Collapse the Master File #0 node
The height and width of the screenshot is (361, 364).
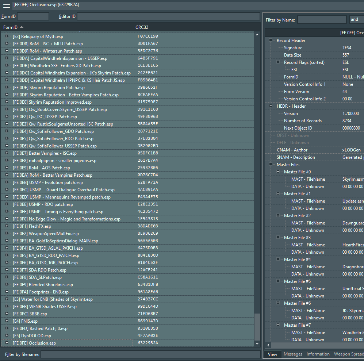coord(278,172)
